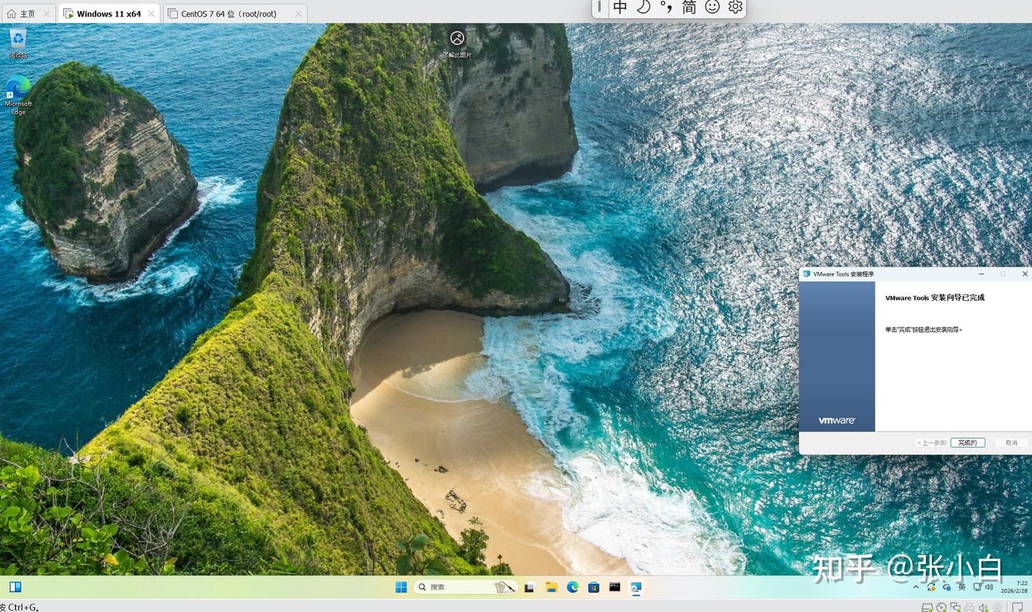
Task: Minimize the VMware Tools installer window
Action: click(981, 274)
